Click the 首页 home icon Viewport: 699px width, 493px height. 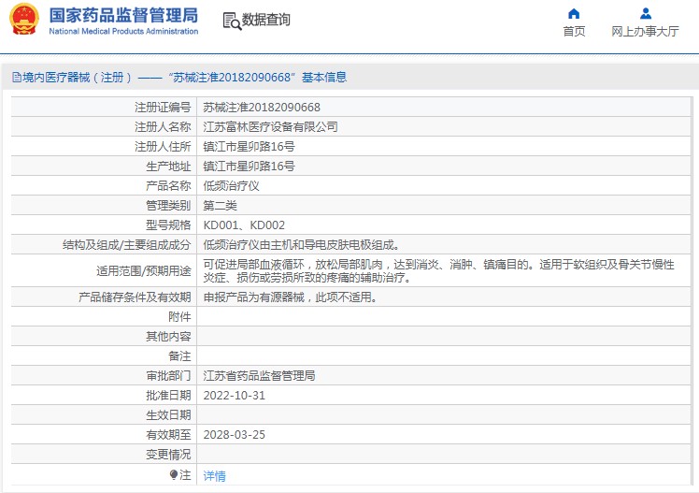[574, 14]
